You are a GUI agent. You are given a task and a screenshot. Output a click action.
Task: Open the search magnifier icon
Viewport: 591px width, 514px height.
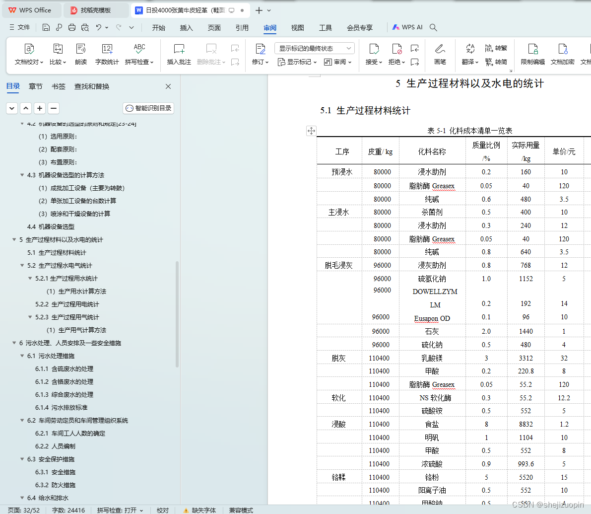tap(434, 27)
